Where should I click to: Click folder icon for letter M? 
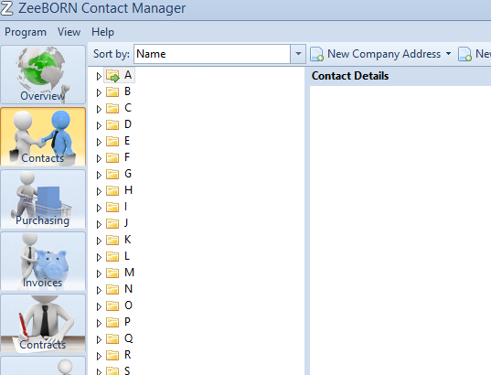112,273
